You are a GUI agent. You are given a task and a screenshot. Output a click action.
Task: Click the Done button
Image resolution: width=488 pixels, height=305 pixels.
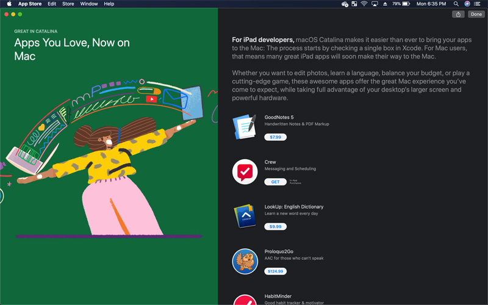(476, 15)
